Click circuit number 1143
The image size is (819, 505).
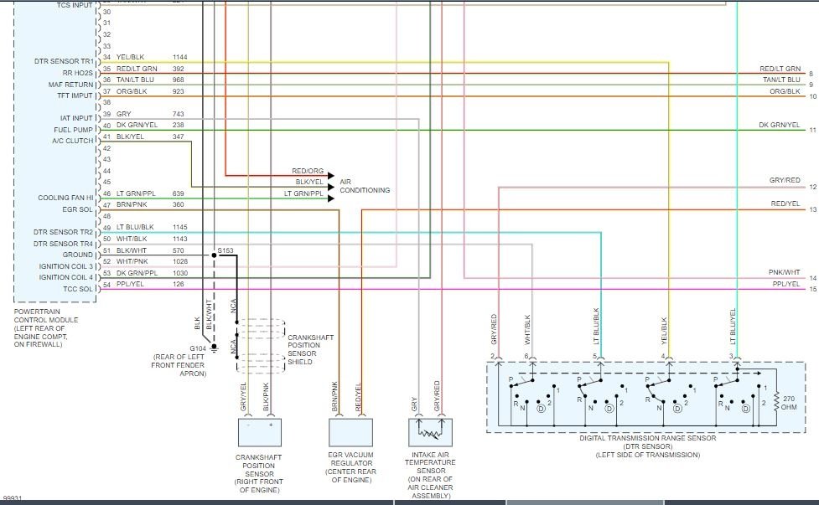(179, 239)
